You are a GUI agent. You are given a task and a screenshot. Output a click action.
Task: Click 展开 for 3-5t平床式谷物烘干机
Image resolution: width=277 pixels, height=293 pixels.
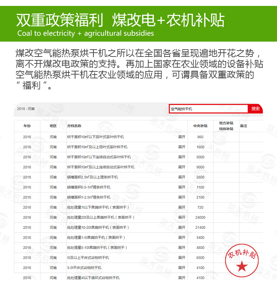pos(181,268)
